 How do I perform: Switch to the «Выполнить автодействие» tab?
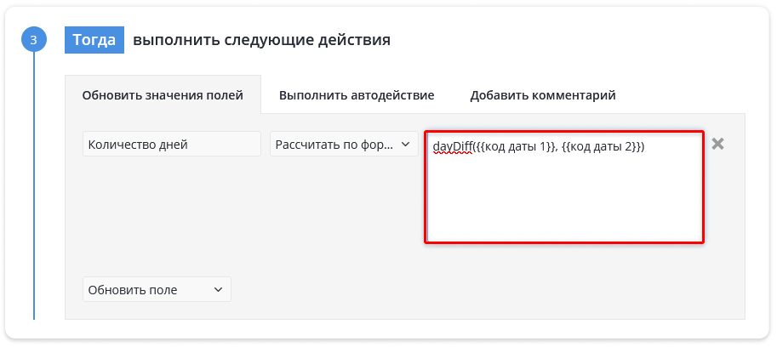point(357,95)
